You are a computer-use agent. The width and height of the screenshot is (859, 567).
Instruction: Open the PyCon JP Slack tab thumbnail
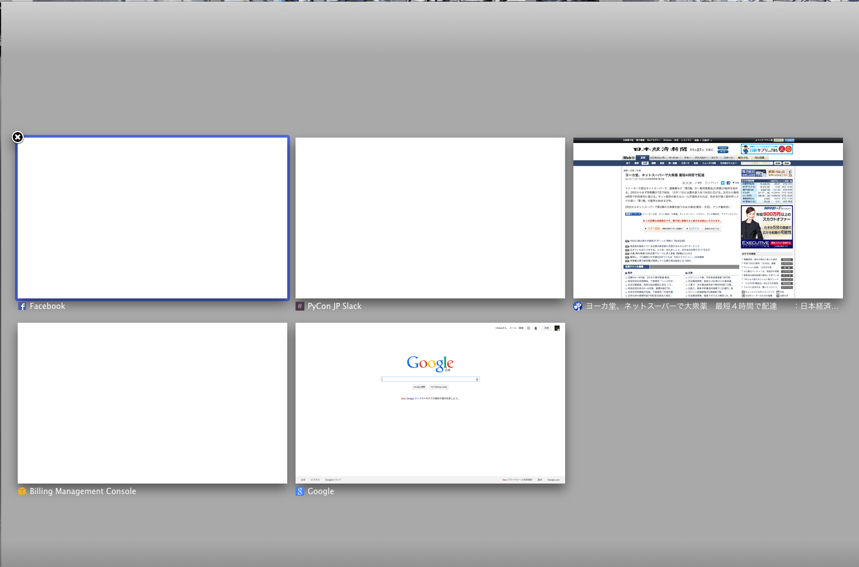430,218
